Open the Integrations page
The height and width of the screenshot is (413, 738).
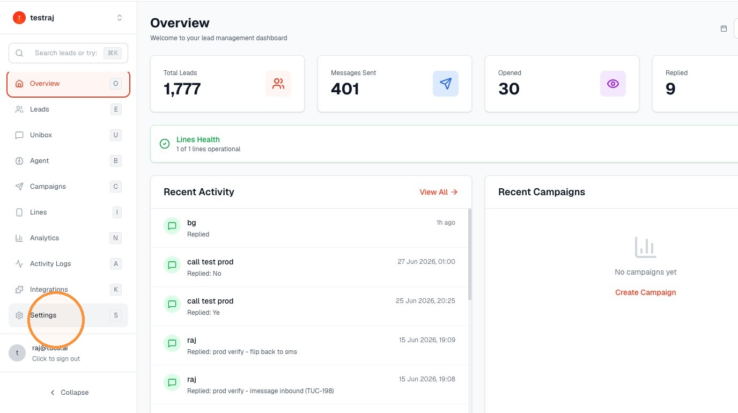coord(68,290)
